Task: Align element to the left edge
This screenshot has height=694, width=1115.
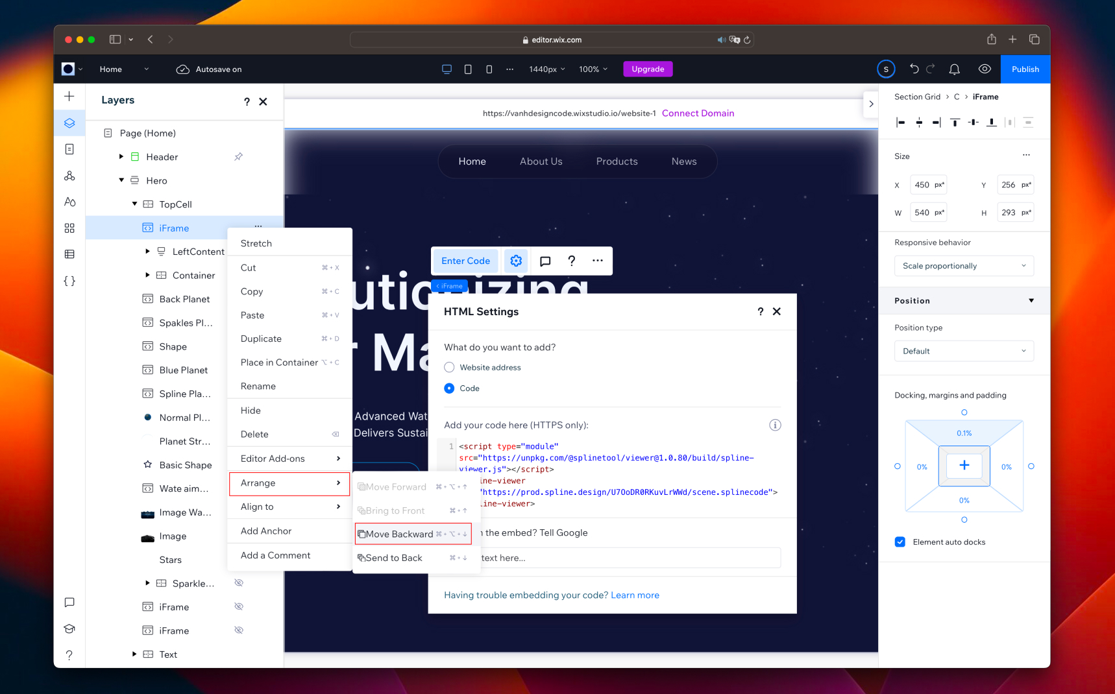Action: [901, 123]
